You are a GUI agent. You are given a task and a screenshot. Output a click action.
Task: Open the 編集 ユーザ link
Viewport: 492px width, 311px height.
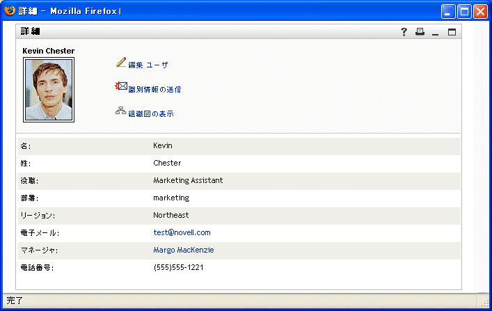click(x=148, y=65)
